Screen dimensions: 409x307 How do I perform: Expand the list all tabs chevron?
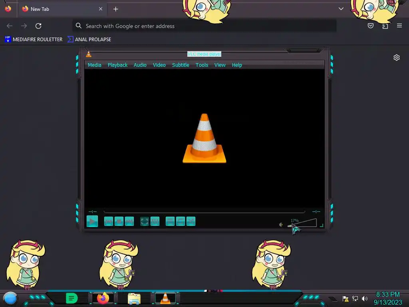[341, 9]
